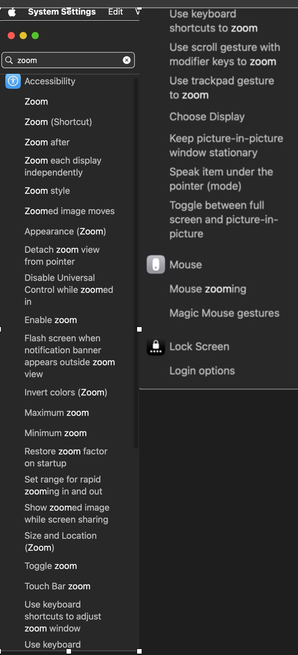Open the Enable zoom result

tap(50, 320)
